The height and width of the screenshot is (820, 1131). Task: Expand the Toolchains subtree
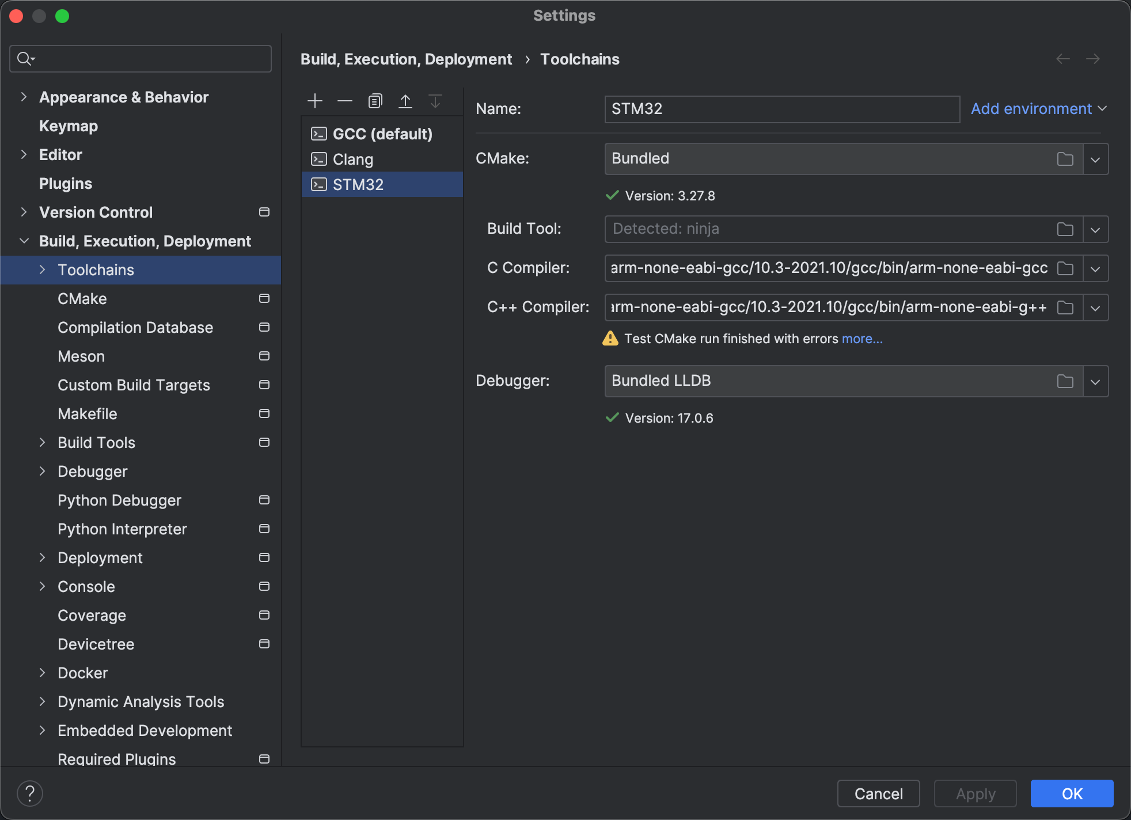coord(42,269)
